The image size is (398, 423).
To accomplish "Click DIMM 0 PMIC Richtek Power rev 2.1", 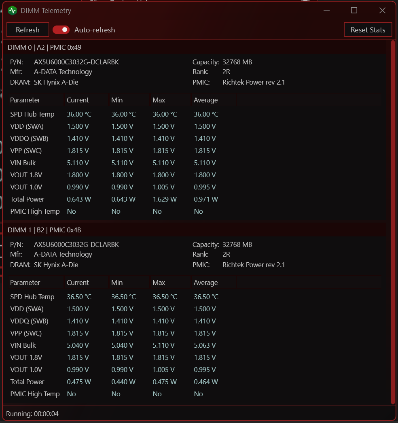I will (254, 82).
